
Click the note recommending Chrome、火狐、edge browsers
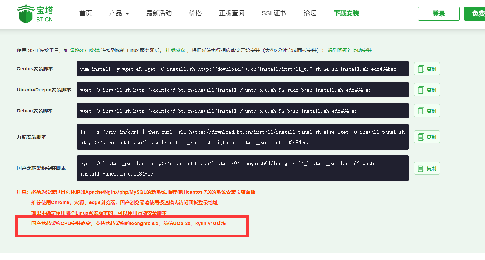point(125,202)
